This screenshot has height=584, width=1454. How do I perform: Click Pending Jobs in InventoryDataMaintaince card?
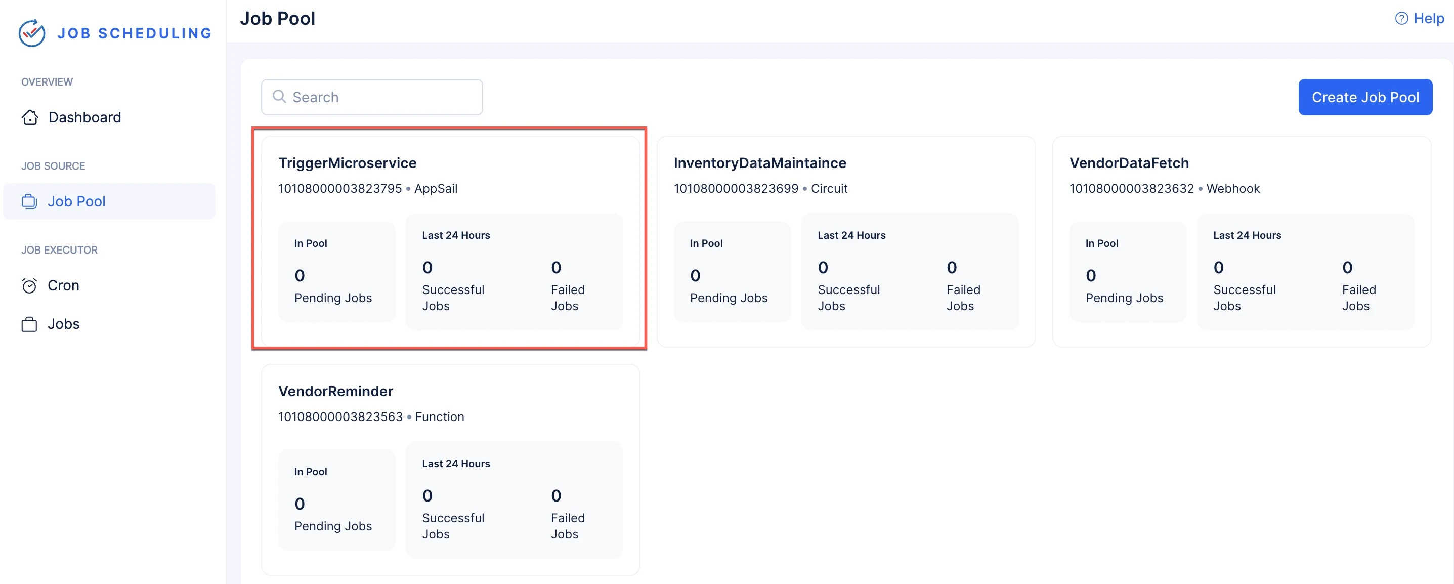pyautogui.click(x=728, y=298)
